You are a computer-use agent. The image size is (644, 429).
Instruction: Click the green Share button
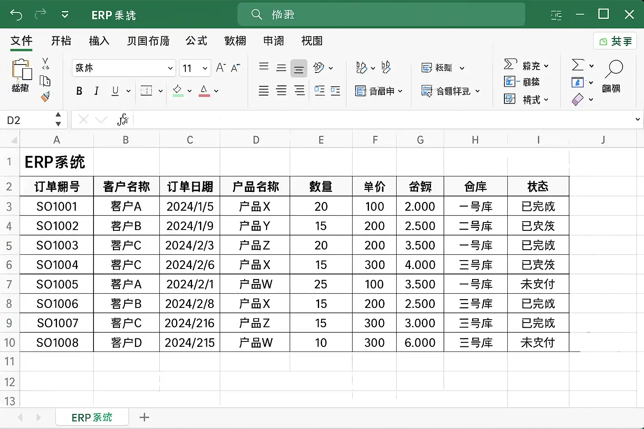(x=615, y=41)
